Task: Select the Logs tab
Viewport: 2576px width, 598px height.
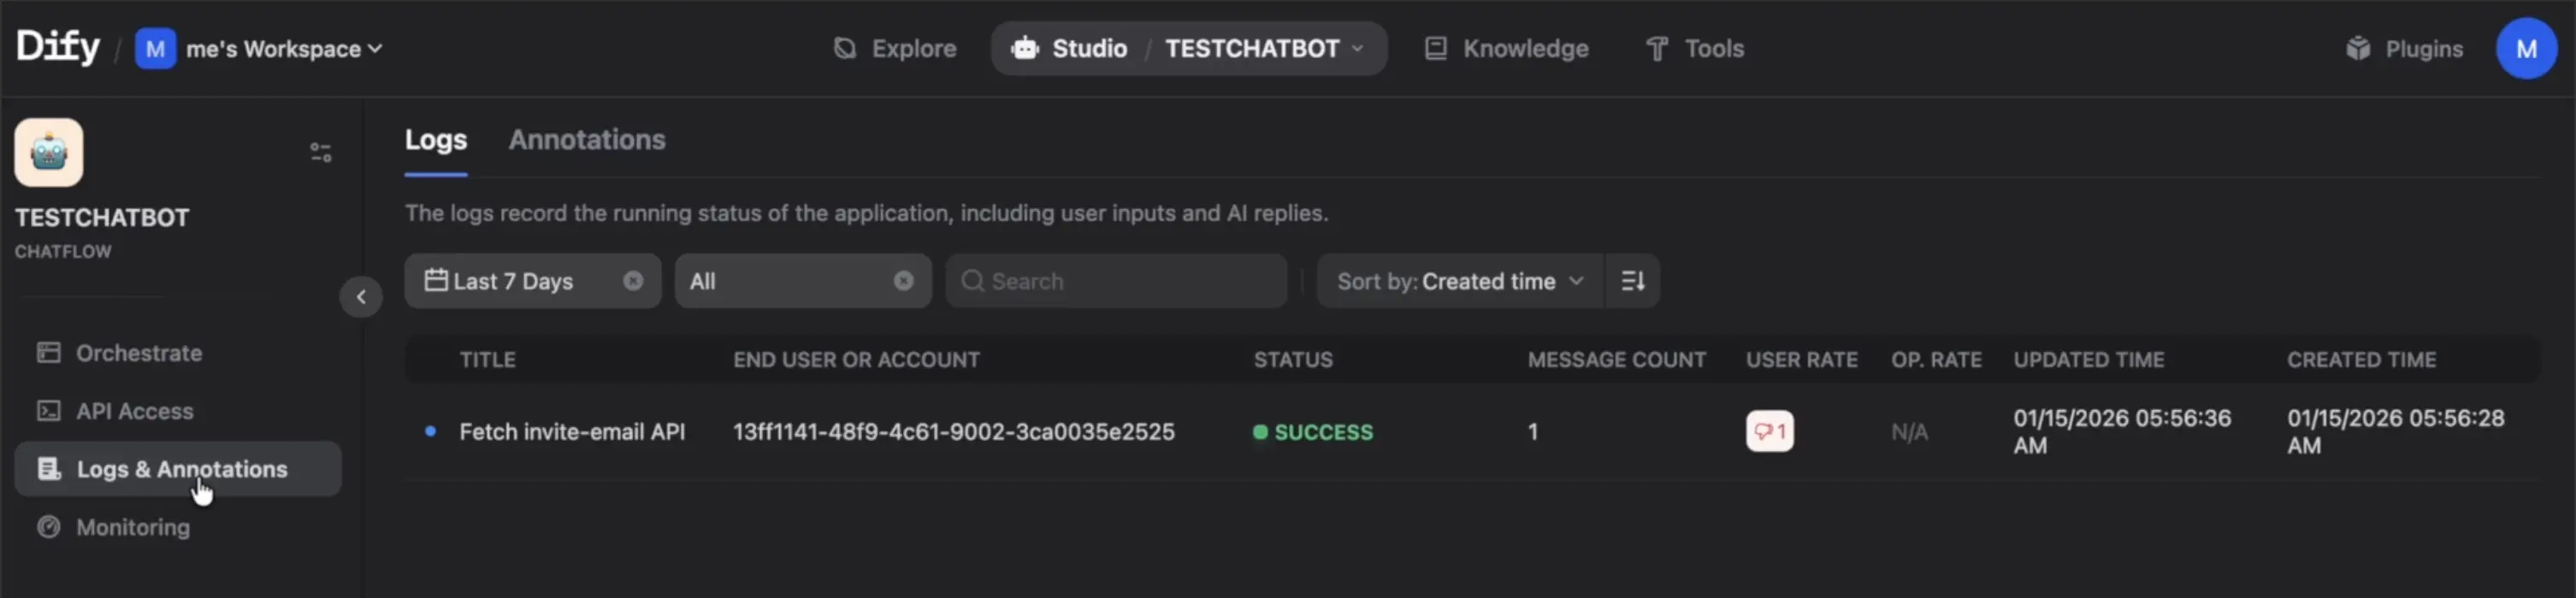Action: click(436, 140)
